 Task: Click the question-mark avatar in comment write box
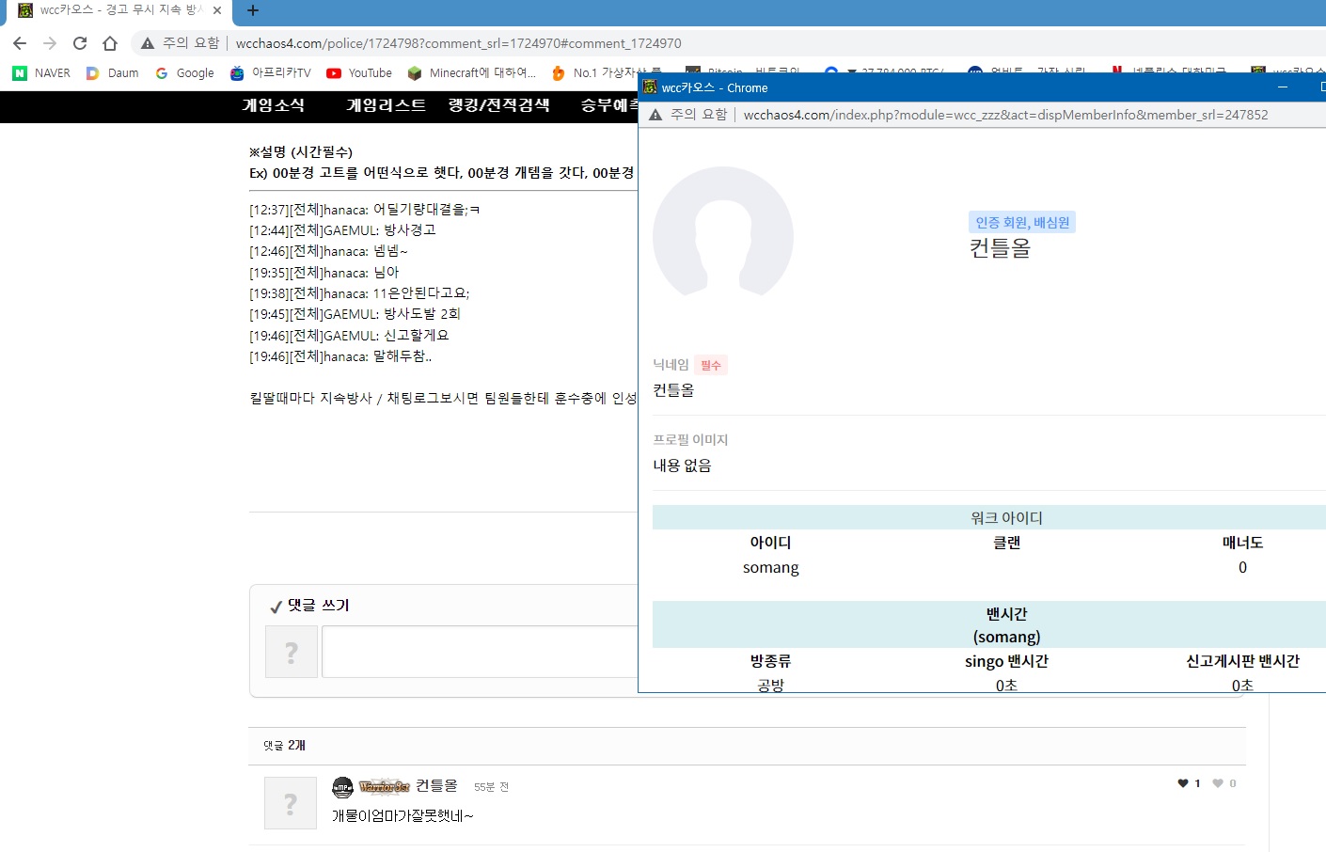coord(292,652)
